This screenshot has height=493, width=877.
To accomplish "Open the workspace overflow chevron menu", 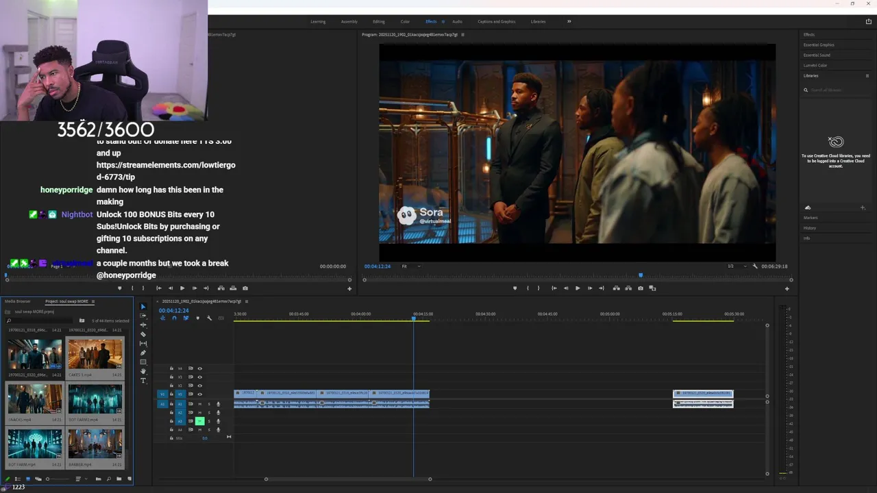I will pyautogui.click(x=569, y=21).
